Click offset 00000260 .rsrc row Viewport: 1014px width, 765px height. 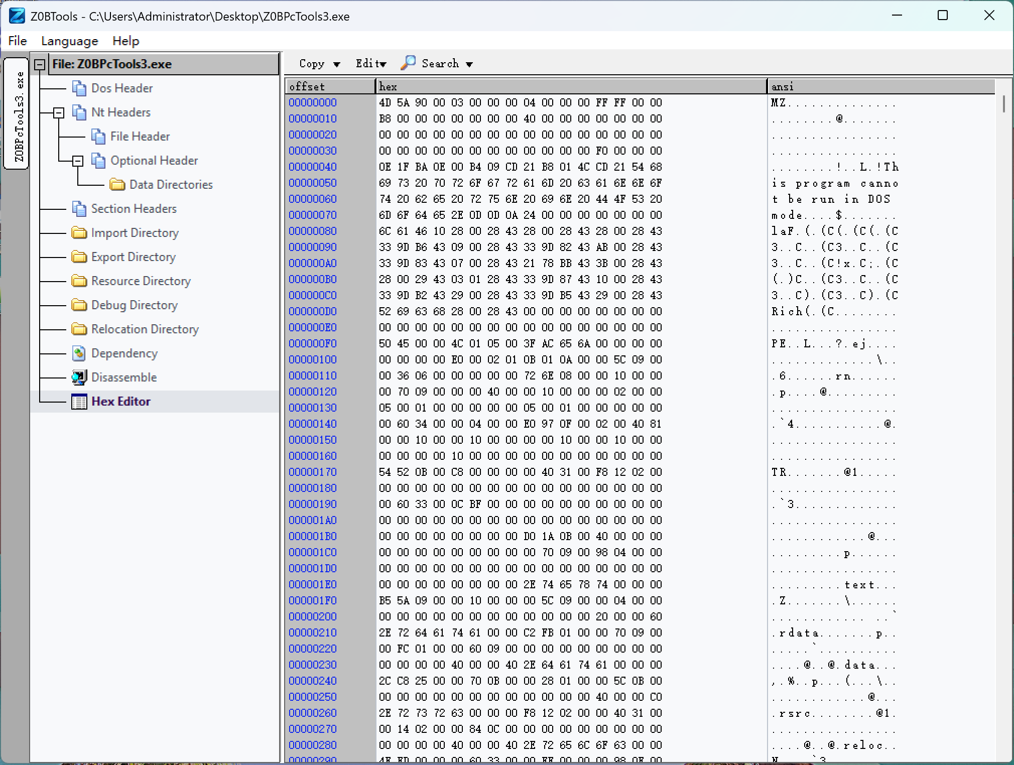click(313, 713)
